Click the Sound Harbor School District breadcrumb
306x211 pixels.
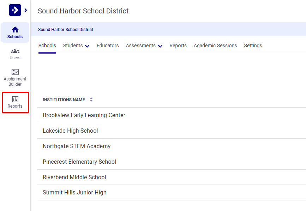pyautogui.click(x=65, y=29)
